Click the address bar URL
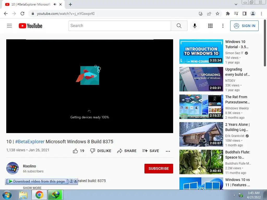Screen dimensions: 267x200 (x=66, y=14)
